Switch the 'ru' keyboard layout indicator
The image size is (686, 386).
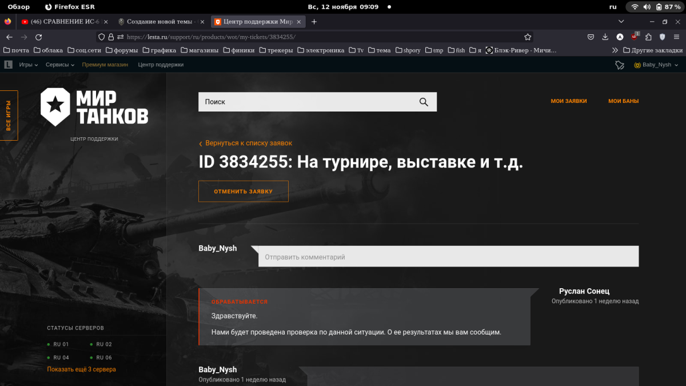point(613,7)
